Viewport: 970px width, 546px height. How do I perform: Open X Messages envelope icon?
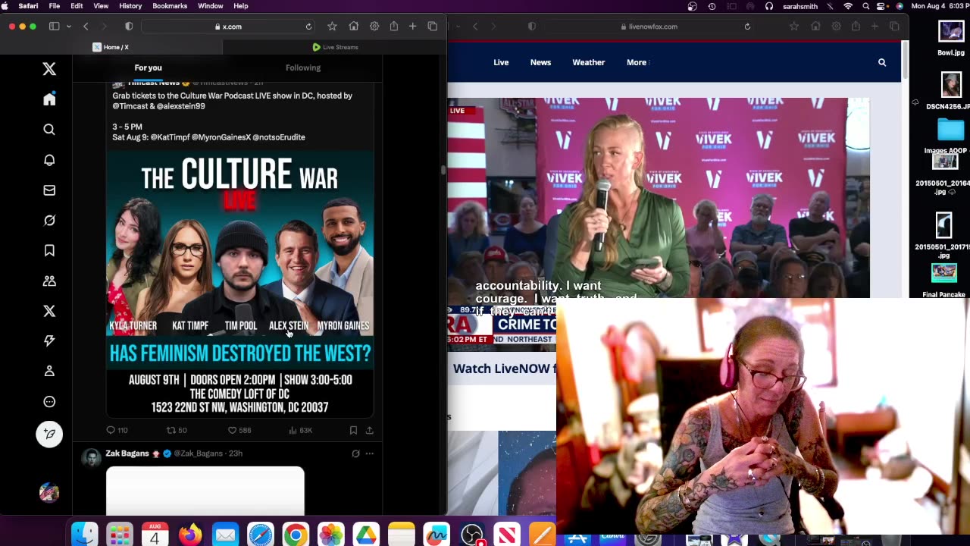[x=49, y=190]
